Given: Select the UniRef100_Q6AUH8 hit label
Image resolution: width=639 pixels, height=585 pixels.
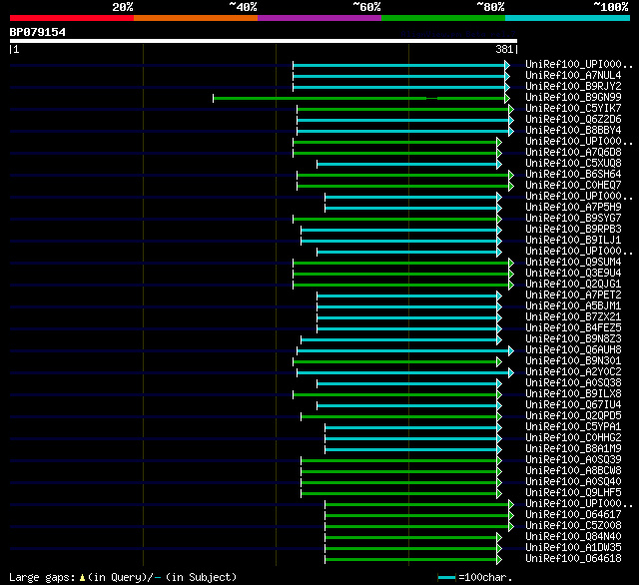Looking at the screenshot, I should [x=573, y=350].
